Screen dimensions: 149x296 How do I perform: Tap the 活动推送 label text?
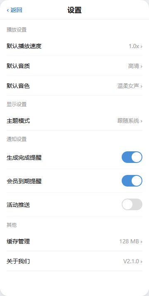click(18, 205)
